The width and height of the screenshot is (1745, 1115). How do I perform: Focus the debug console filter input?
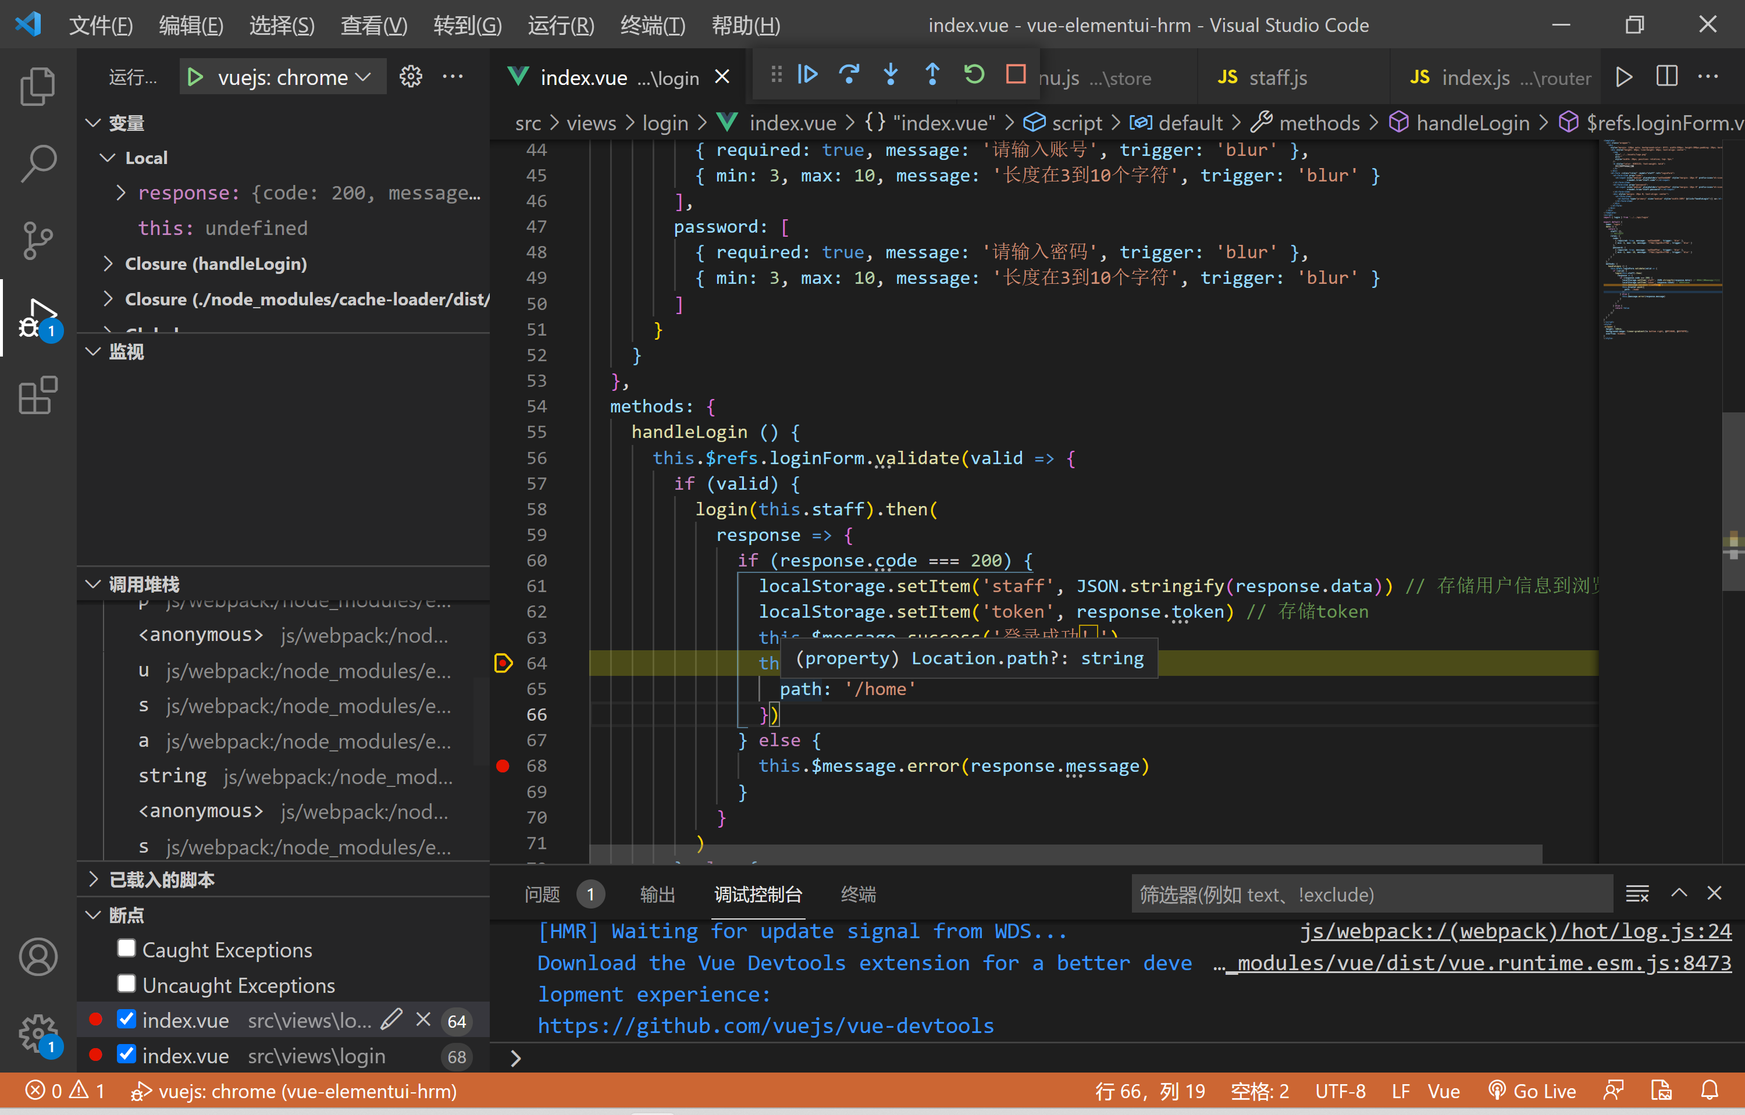pos(1371,895)
